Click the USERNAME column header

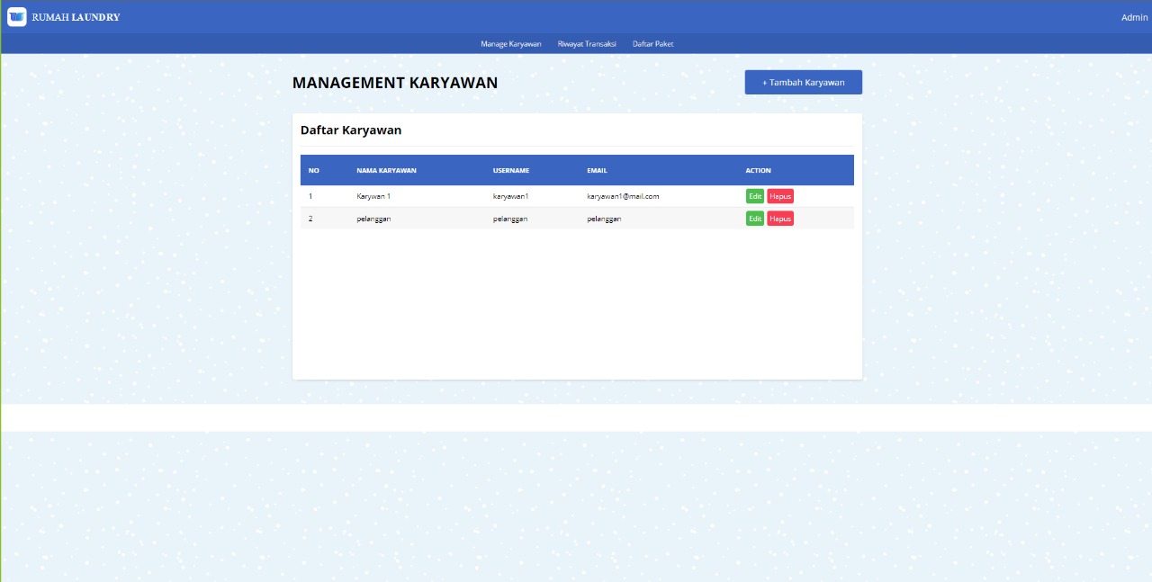(x=510, y=170)
